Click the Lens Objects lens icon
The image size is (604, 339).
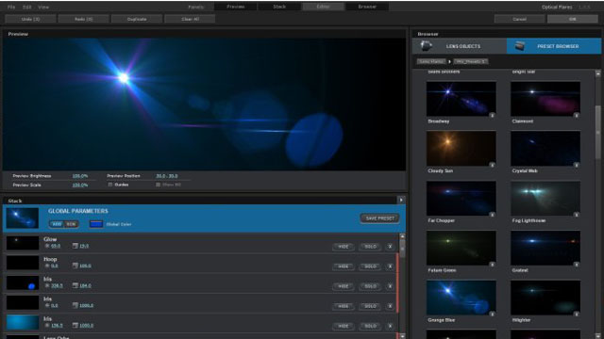pyautogui.click(x=426, y=46)
